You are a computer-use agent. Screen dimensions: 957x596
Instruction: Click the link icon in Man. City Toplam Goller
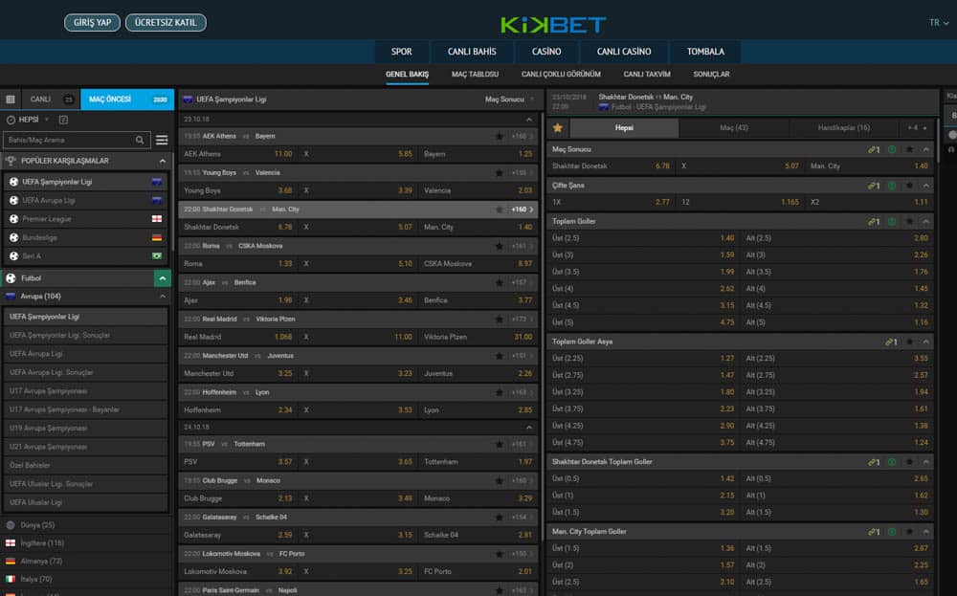click(x=874, y=532)
